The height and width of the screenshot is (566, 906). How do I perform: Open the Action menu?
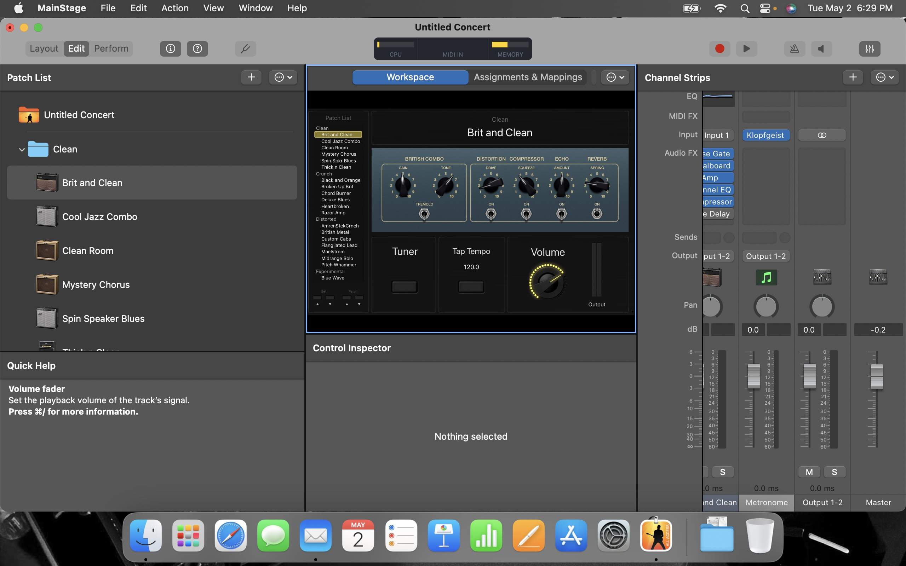click(175, 8)
